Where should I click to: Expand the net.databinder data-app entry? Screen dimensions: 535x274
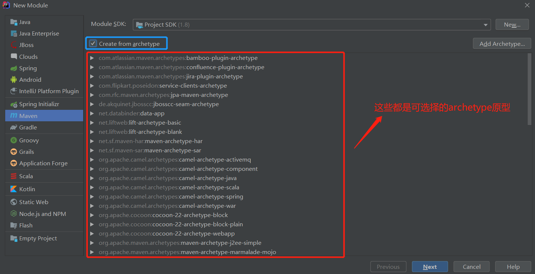(92, 114)
